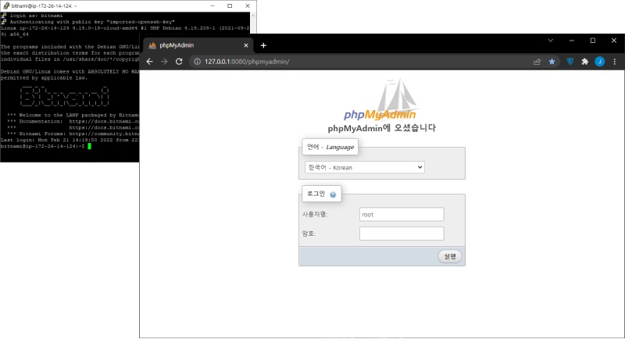625x339 pixels.
Task: Click the username field containing root
Action: click(402, 214)
